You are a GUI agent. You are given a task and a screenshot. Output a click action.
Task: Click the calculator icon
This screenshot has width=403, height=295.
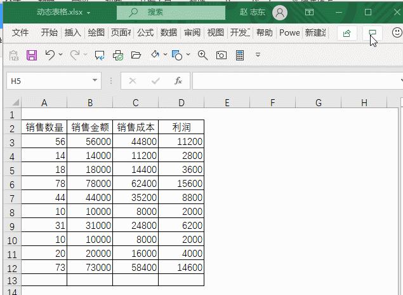240,55
